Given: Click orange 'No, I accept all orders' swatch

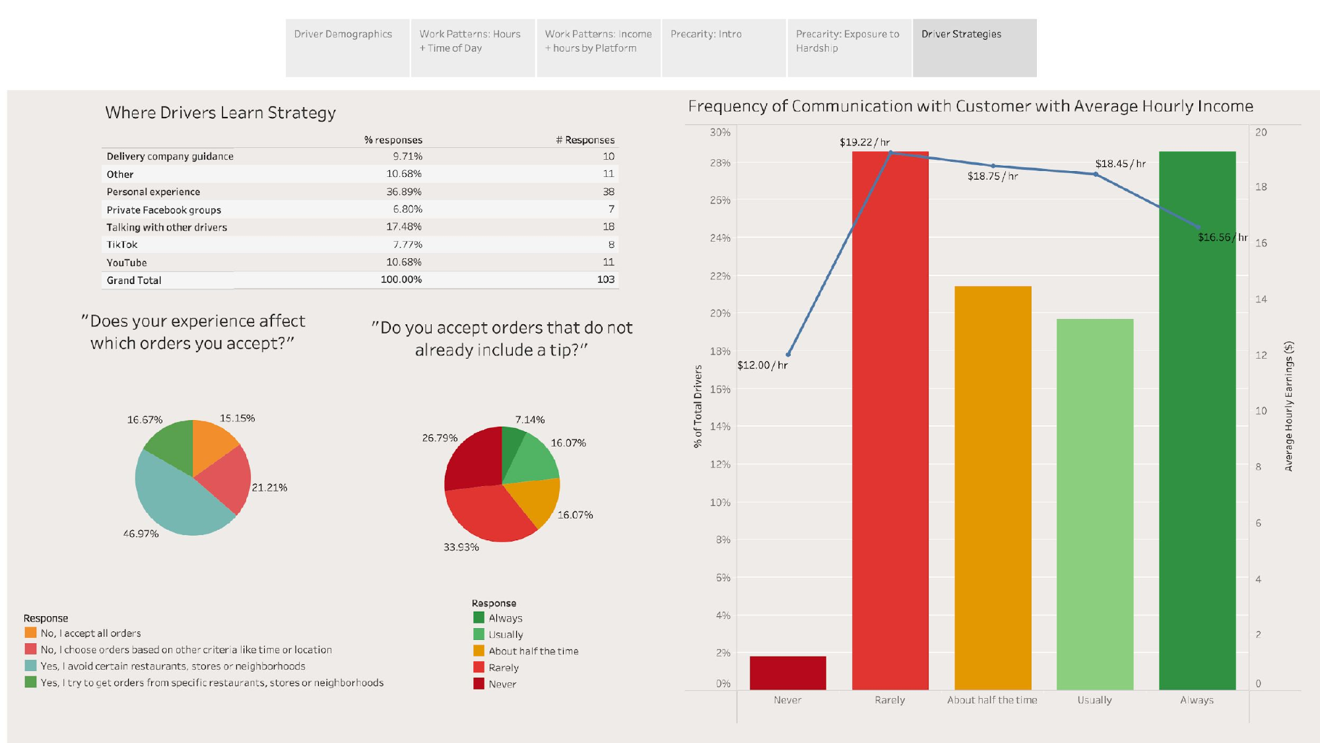Looking at the screenshot, I should [x=30, y=633].
